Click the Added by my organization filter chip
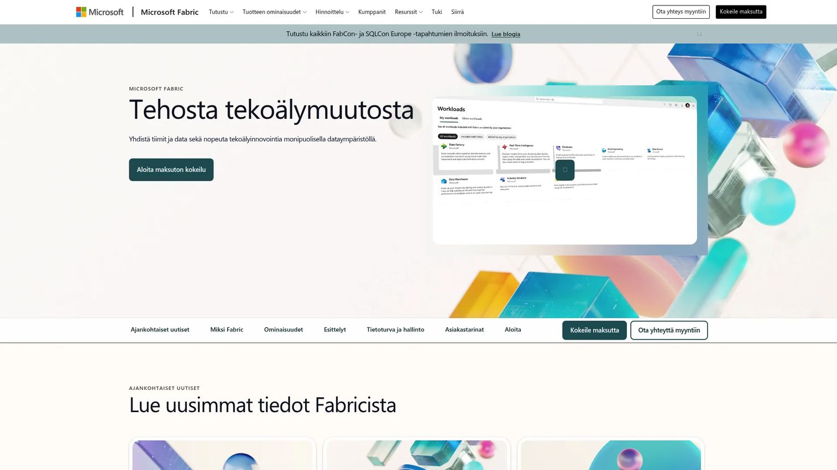Screen dimensions: 837x470 501,137
